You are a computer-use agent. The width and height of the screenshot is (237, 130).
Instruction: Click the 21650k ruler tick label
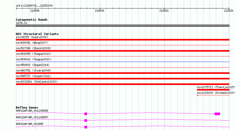click(100, 11)
